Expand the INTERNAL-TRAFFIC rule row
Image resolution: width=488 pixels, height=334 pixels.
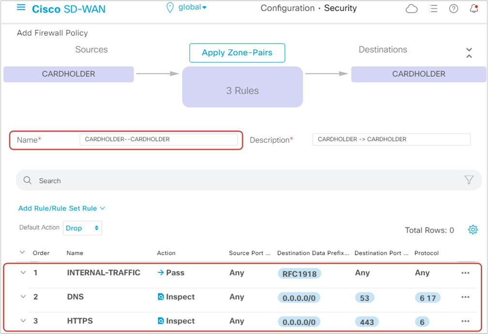pyautogui.click(x=22, y=273)
